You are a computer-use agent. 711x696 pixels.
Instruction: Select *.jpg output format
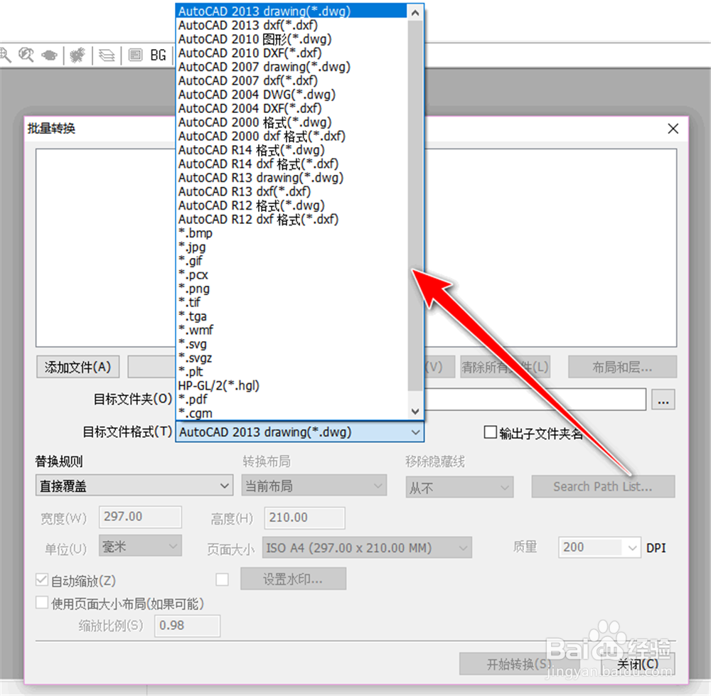(291, 247)
